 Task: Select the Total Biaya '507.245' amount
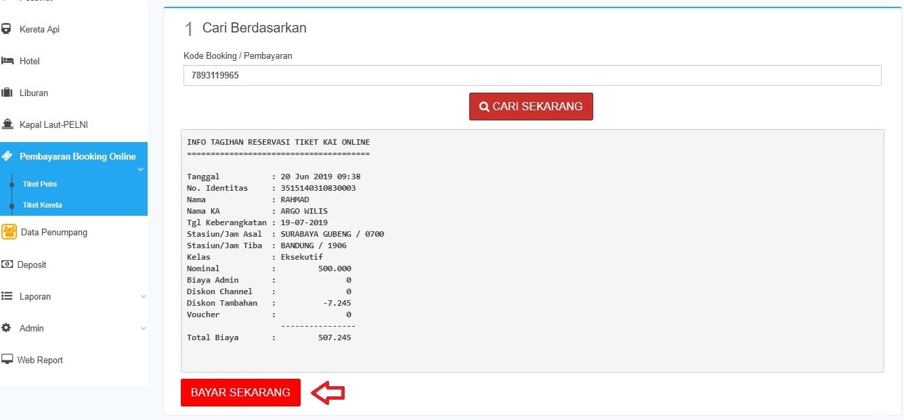(335, 337)
